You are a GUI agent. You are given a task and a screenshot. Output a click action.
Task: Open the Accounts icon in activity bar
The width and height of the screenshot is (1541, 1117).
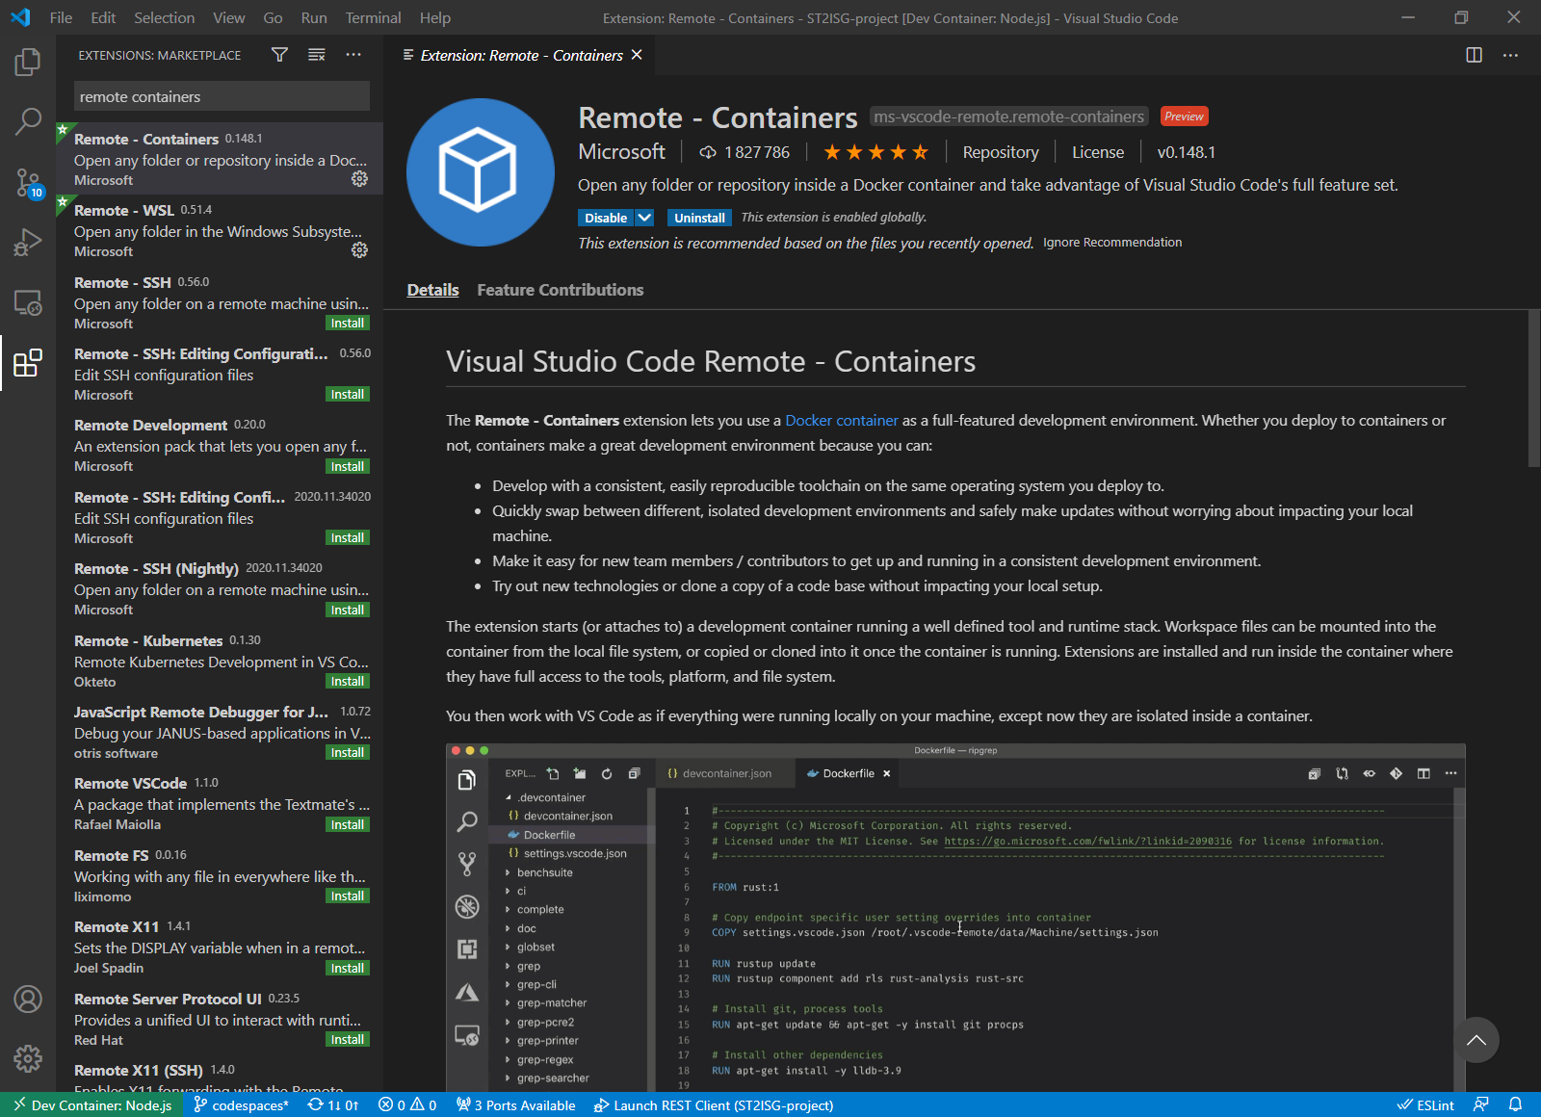coord(28,1000)
